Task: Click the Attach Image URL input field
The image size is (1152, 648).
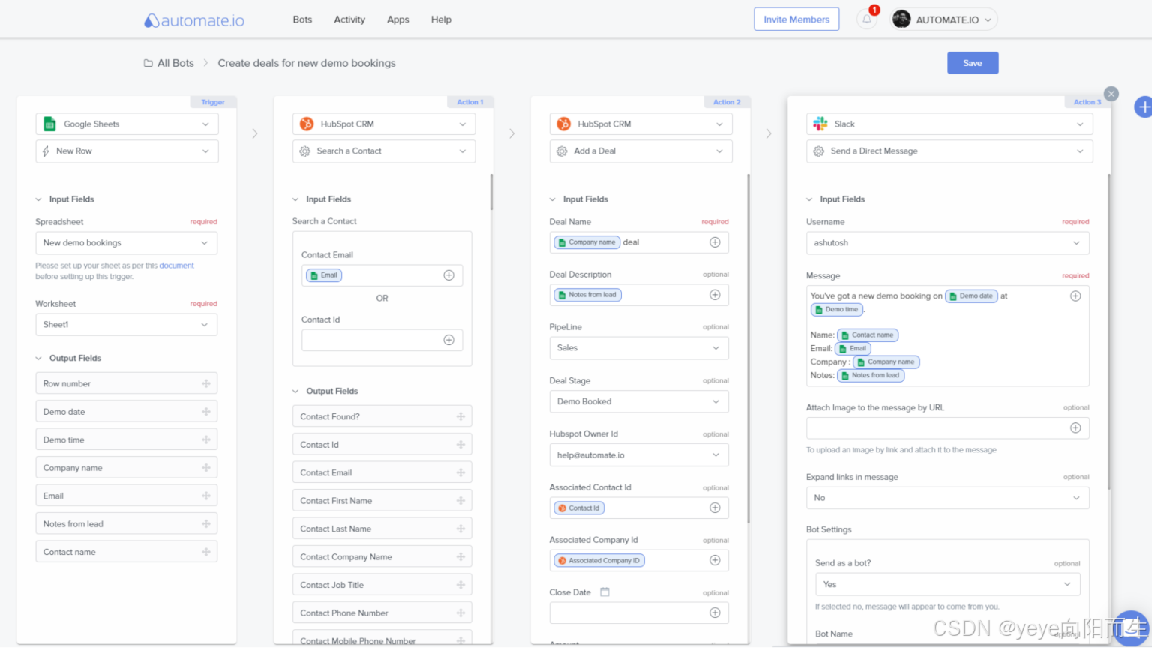Action: tap(948, 427)
